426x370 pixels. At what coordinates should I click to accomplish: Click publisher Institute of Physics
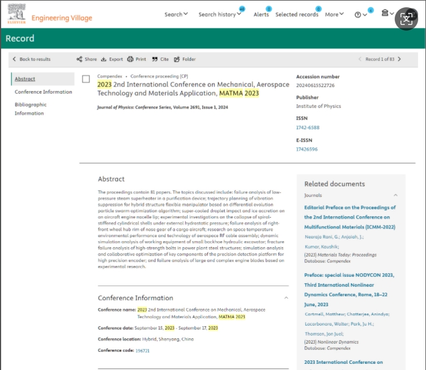[x=319, y=106]
